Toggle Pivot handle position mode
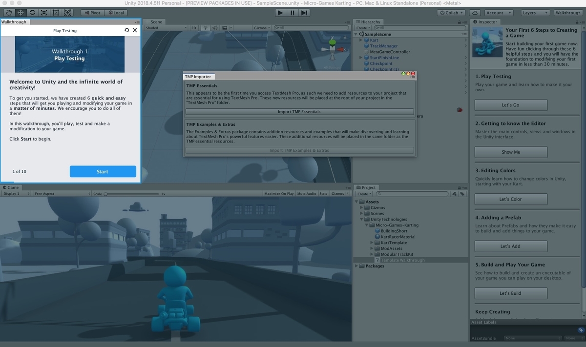586x347 pixels. [x=92, y=13]
